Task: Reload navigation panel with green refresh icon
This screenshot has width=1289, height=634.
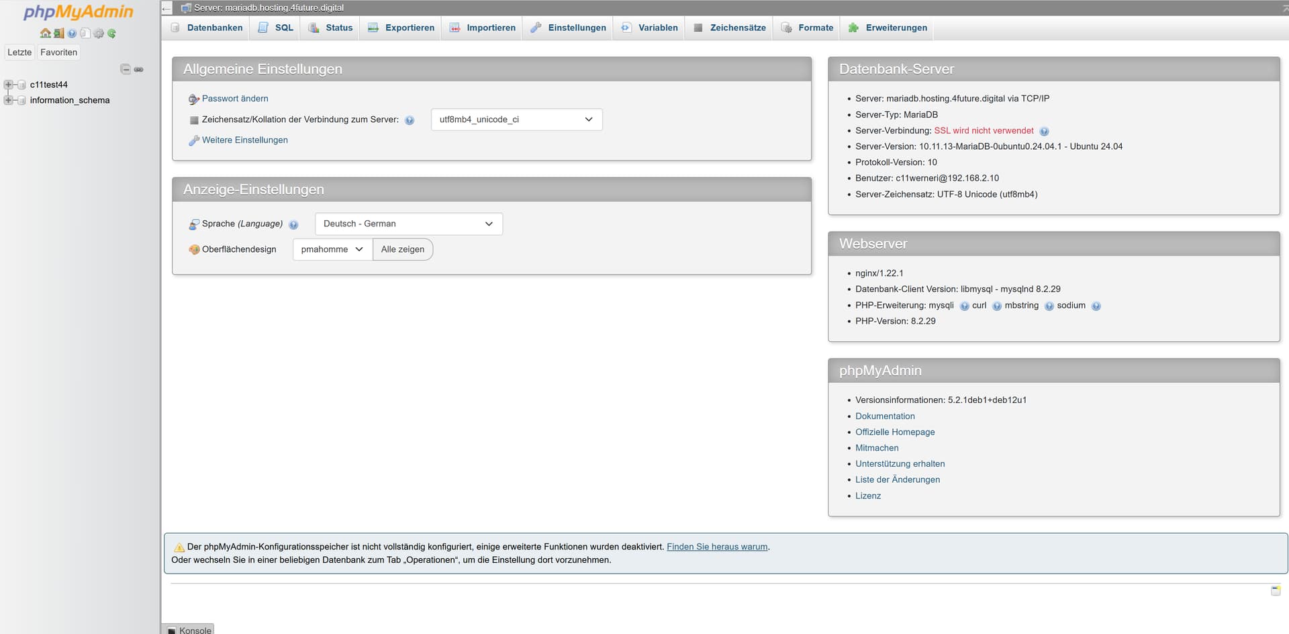Action: point(111,33)
